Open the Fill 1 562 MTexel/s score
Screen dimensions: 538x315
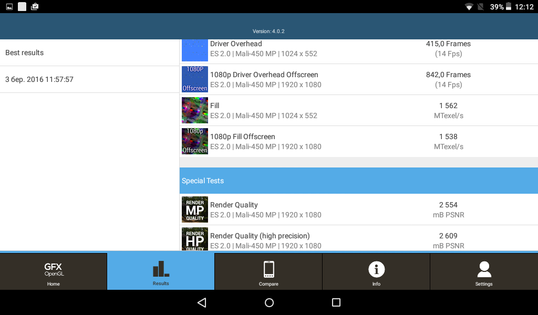click(x=448, y=110)
